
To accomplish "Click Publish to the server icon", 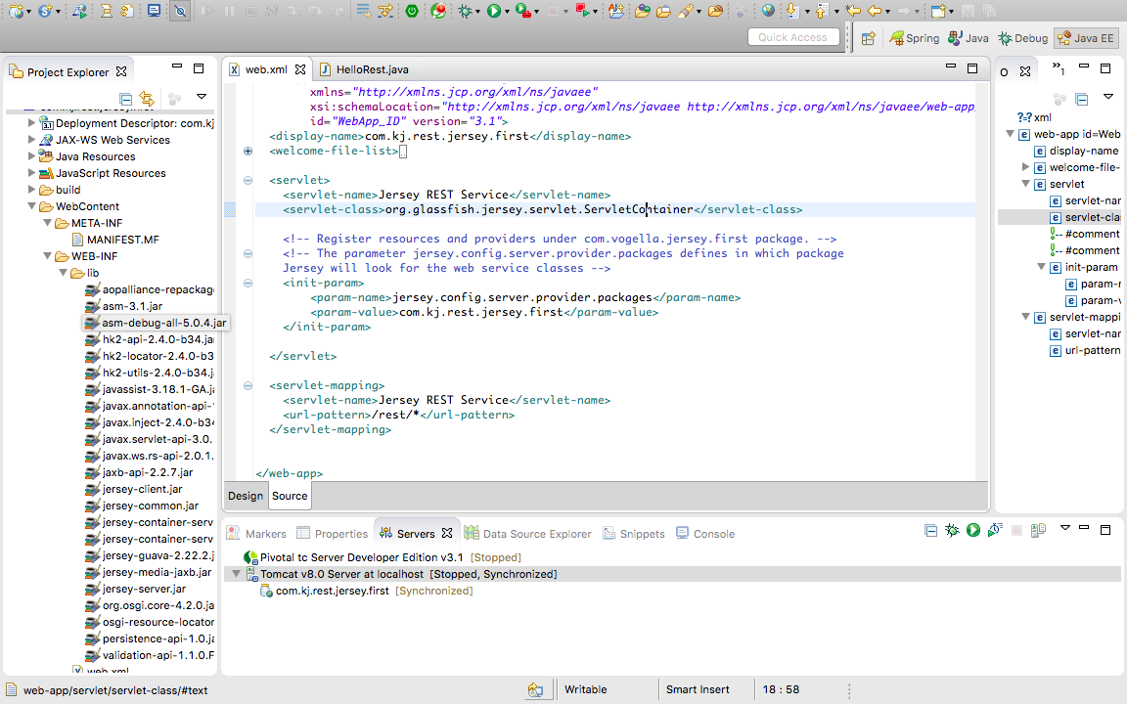I will click(x=1038, y=531).
